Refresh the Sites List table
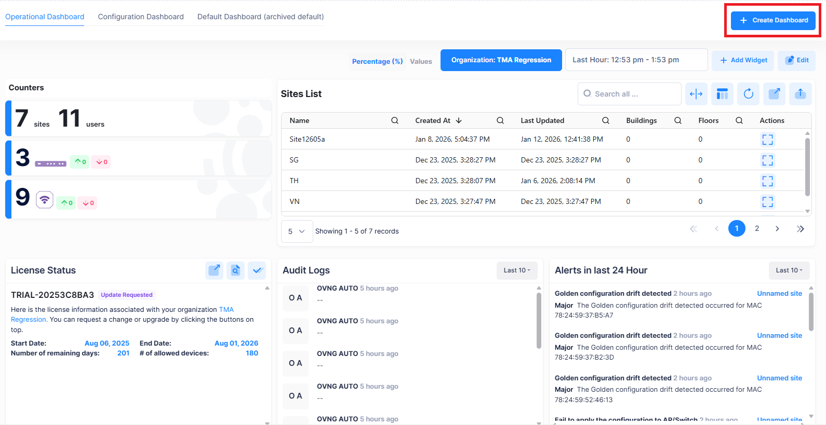This screenshot has width=826, height=425. [748, 94]
